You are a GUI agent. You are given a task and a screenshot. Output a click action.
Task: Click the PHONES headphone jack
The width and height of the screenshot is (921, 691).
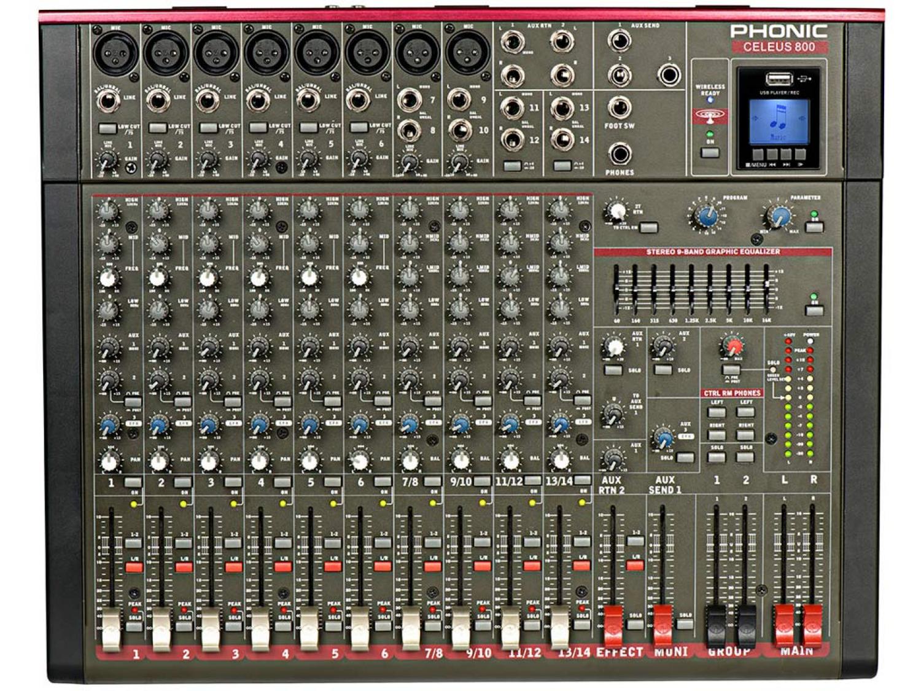[x=620, y=154]
